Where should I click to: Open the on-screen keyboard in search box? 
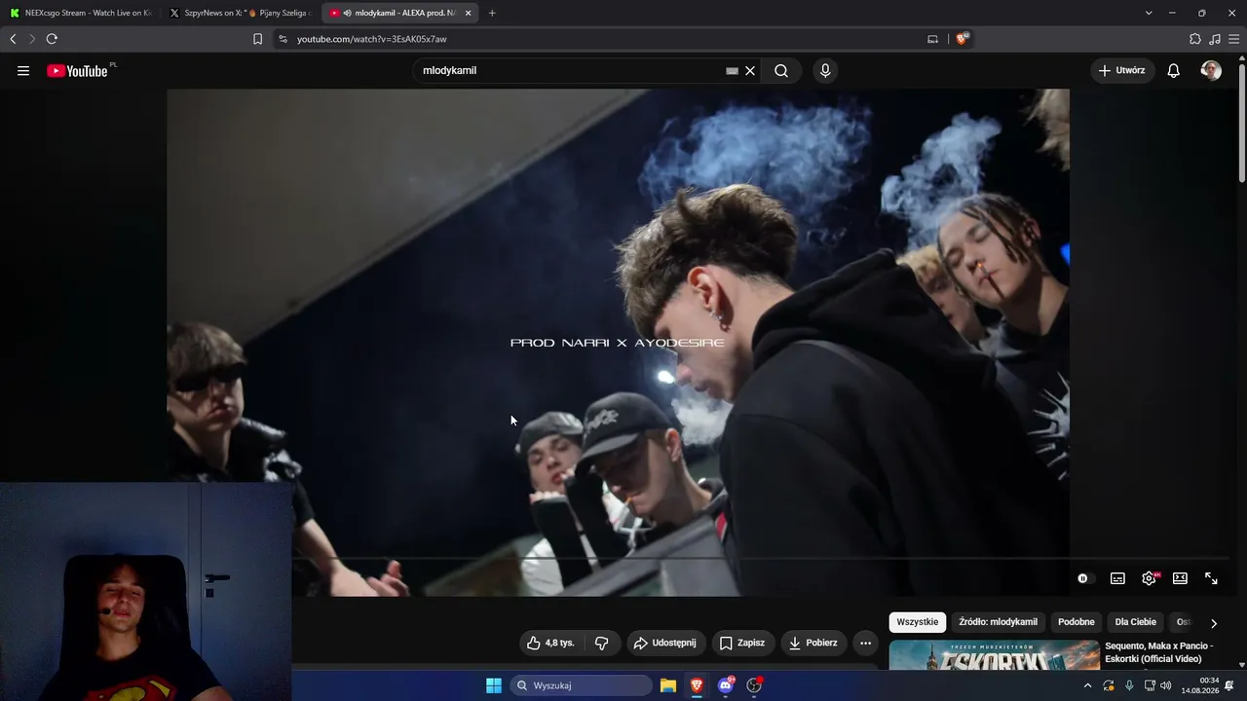coord(732,71)
